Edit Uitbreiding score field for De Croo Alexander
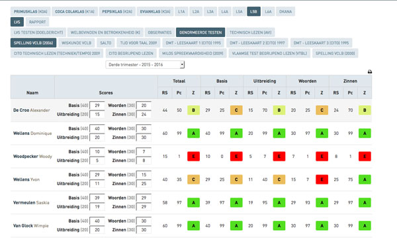The image size is (397, 238). (x=97, y=114)
